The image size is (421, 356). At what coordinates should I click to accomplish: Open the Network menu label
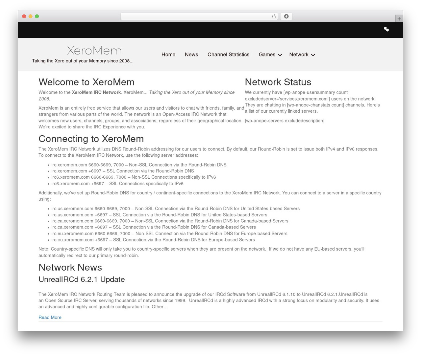coord(299,55)
